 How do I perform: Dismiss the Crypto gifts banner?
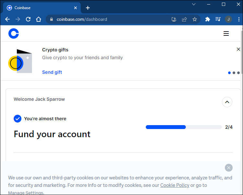click(x=238, y=49)
